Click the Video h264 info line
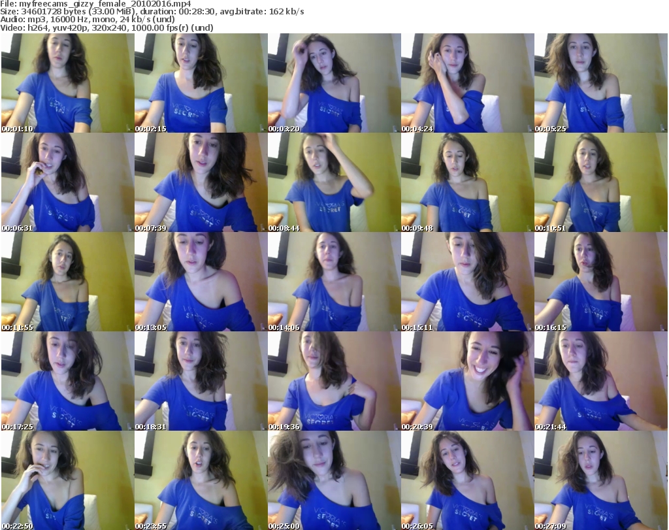 tap(106, 27)
